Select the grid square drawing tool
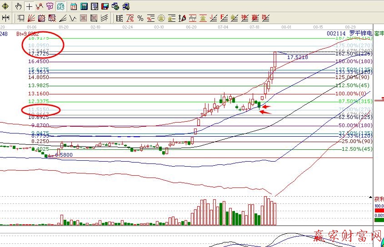 (84, 18)
